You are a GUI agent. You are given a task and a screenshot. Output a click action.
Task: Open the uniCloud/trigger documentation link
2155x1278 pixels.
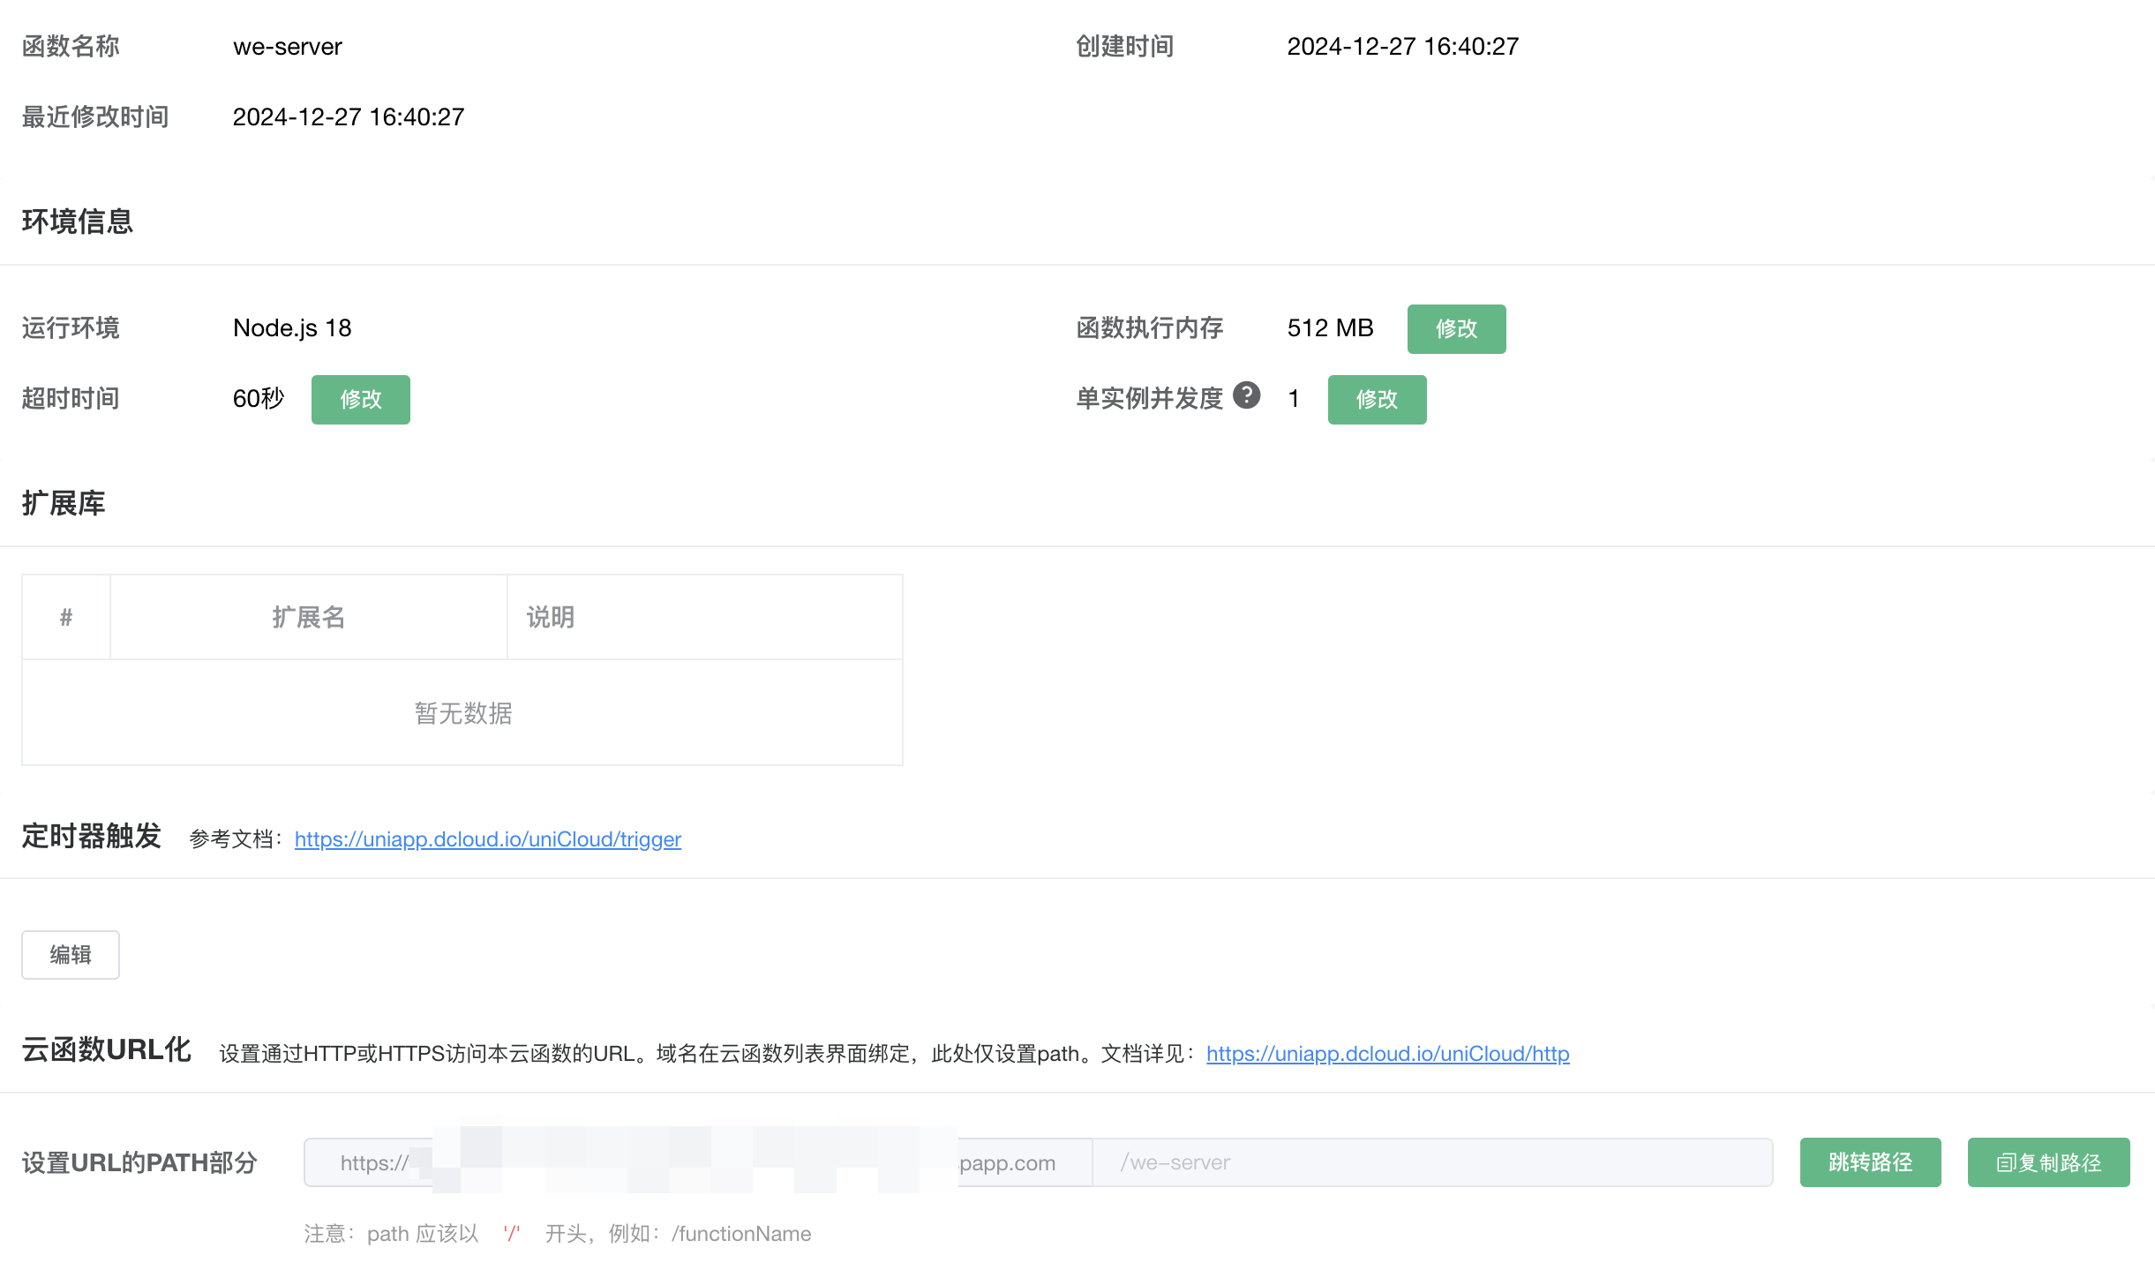488,838
